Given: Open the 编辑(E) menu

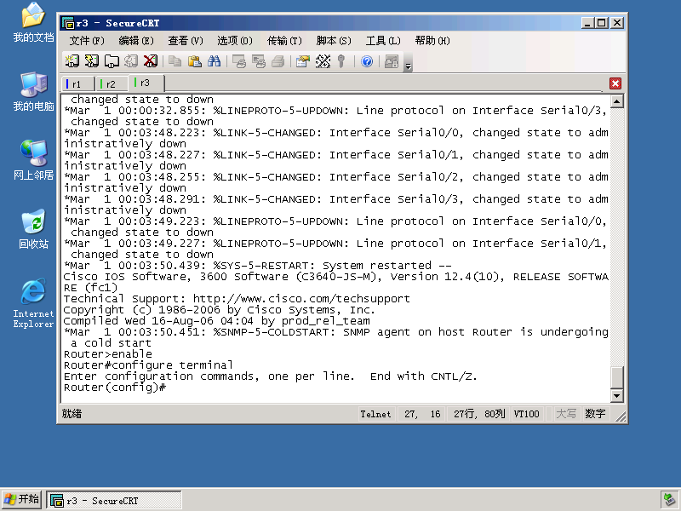Looking at the screenshot, I should point(136,41).
